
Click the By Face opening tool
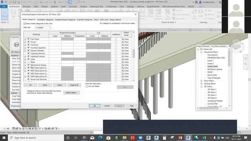tap(194, 14)
